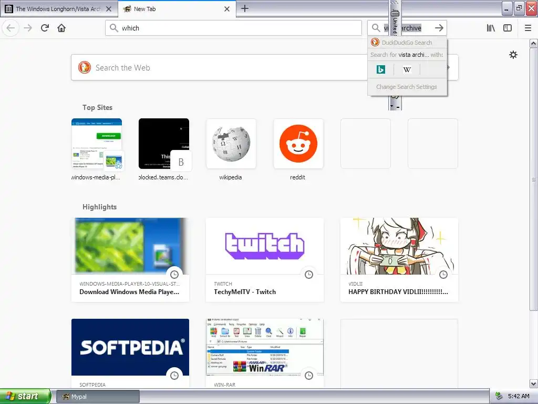Click the scrollbar down arrow
Viewport: 538px width, 404px height.
(x=534, y=383)
